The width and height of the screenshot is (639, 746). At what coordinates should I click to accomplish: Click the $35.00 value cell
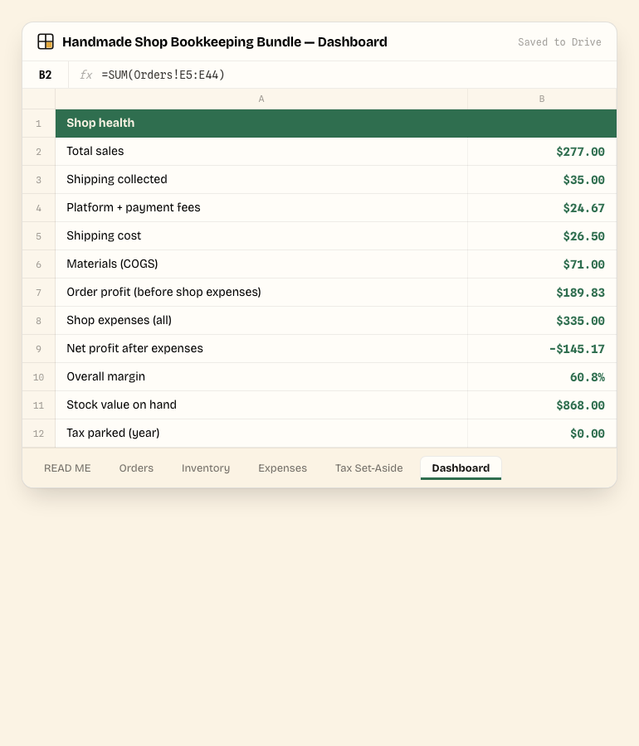pyautogui.click(x=542, y=179)
